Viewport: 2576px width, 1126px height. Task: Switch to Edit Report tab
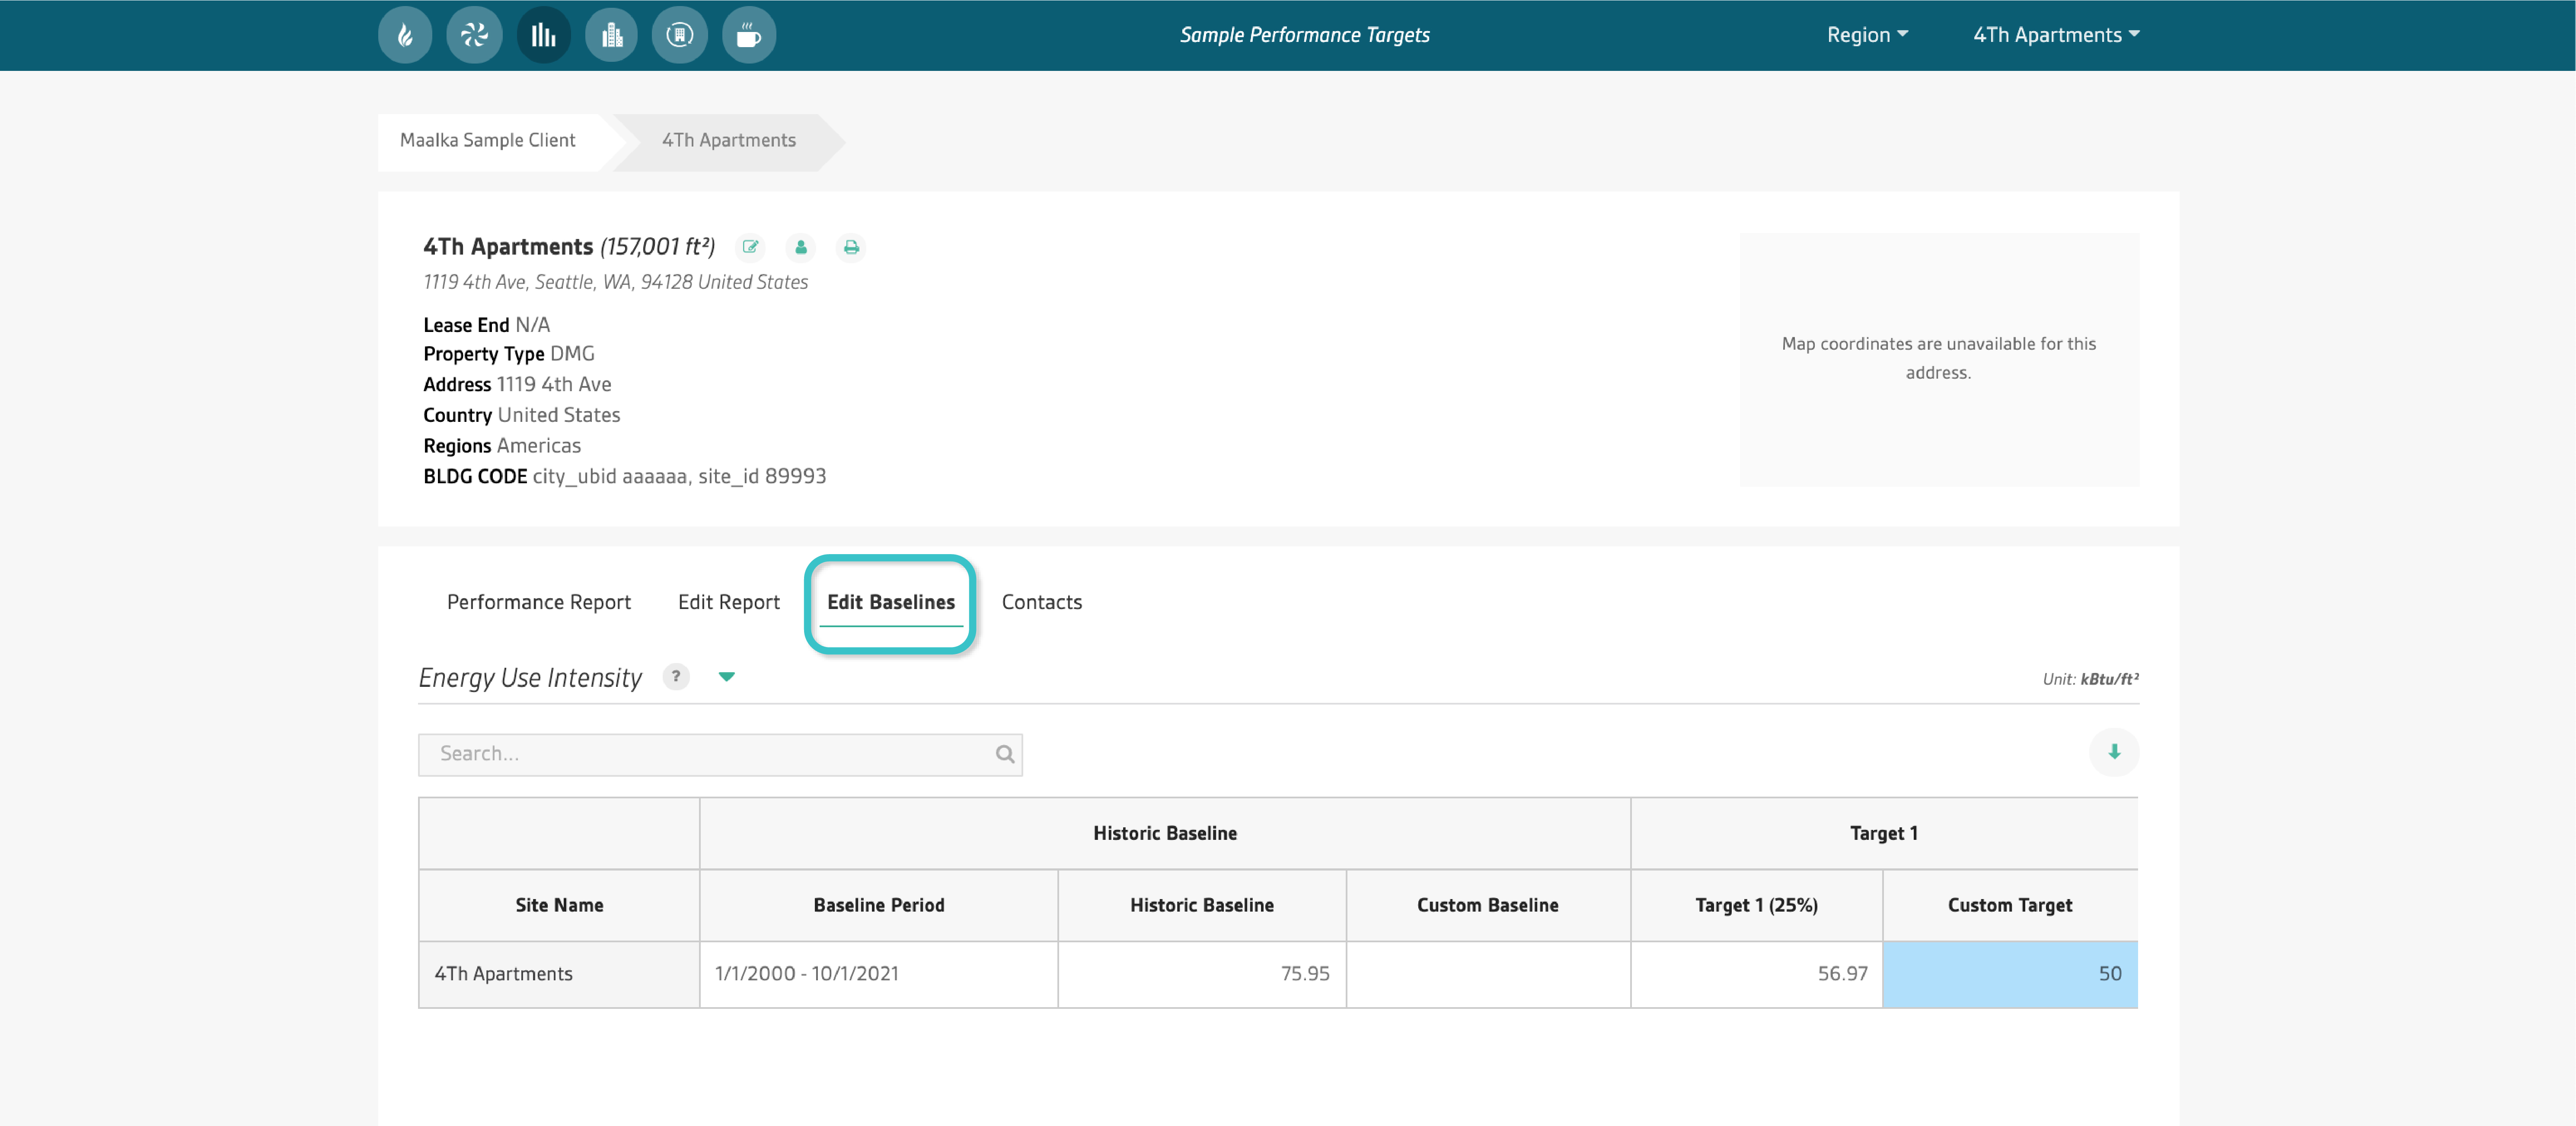[729, 602]
